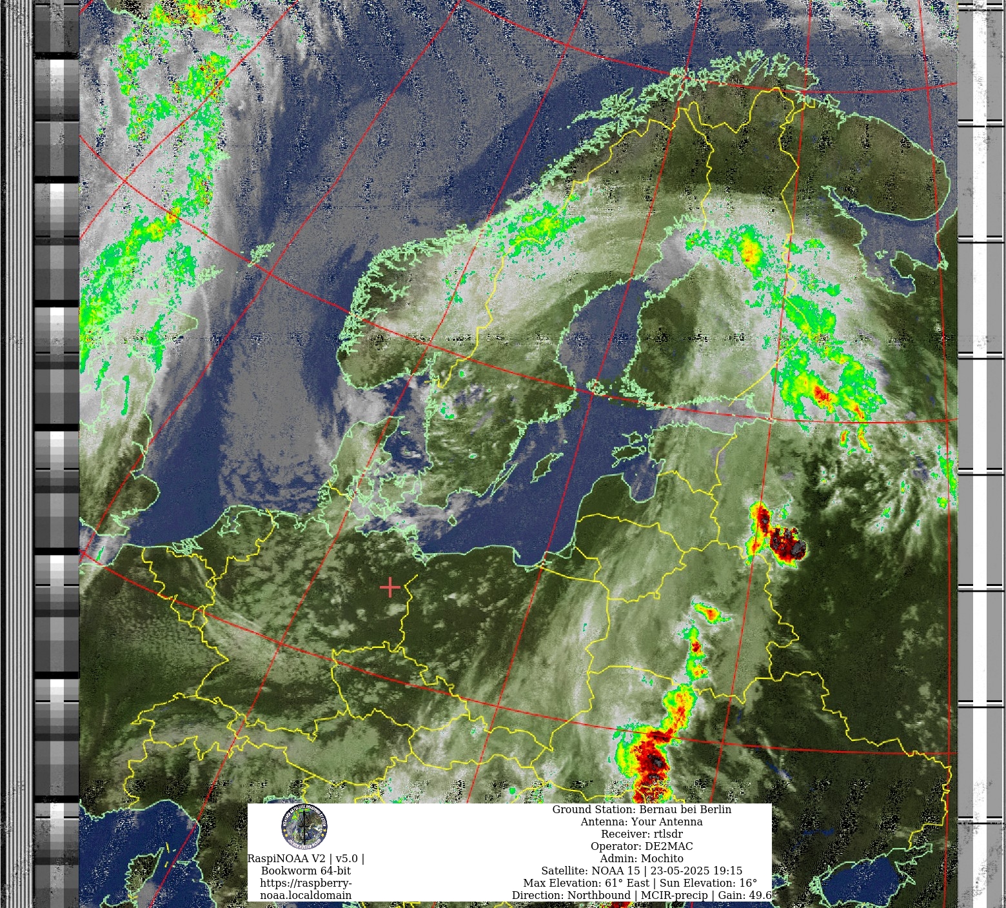This screenshot has height=908, width=1006.
Task: Click the 'Direction: Northbound' line
Action: tap(642, 895)
